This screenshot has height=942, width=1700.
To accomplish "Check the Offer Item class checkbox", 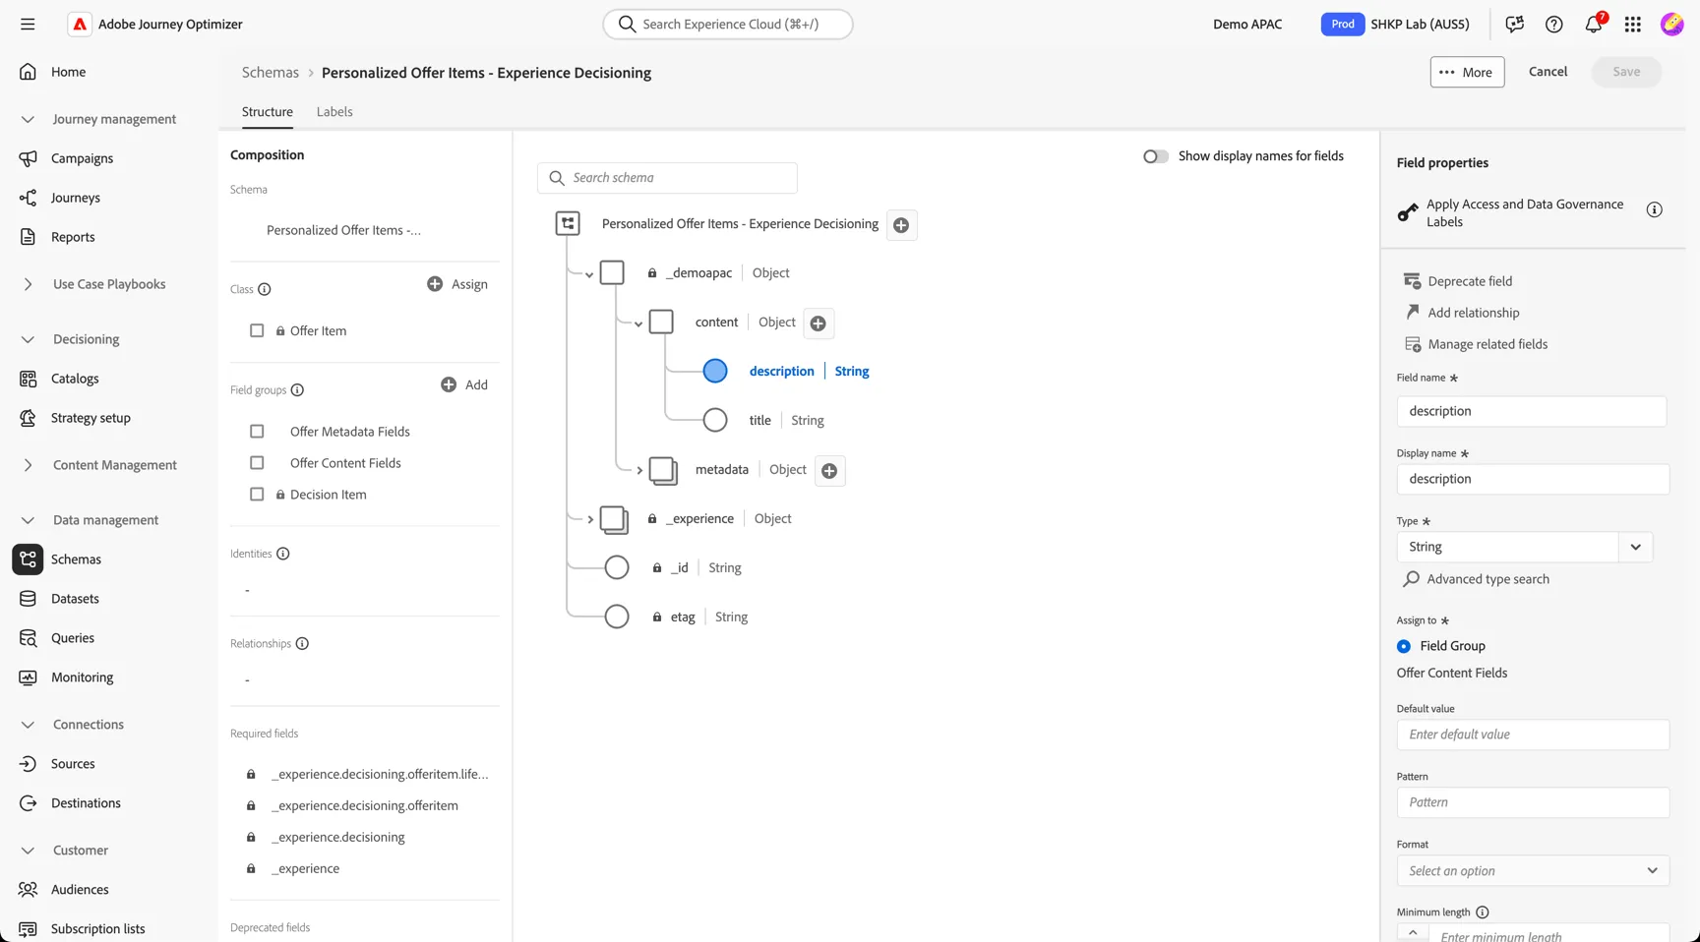I will 257,330.
